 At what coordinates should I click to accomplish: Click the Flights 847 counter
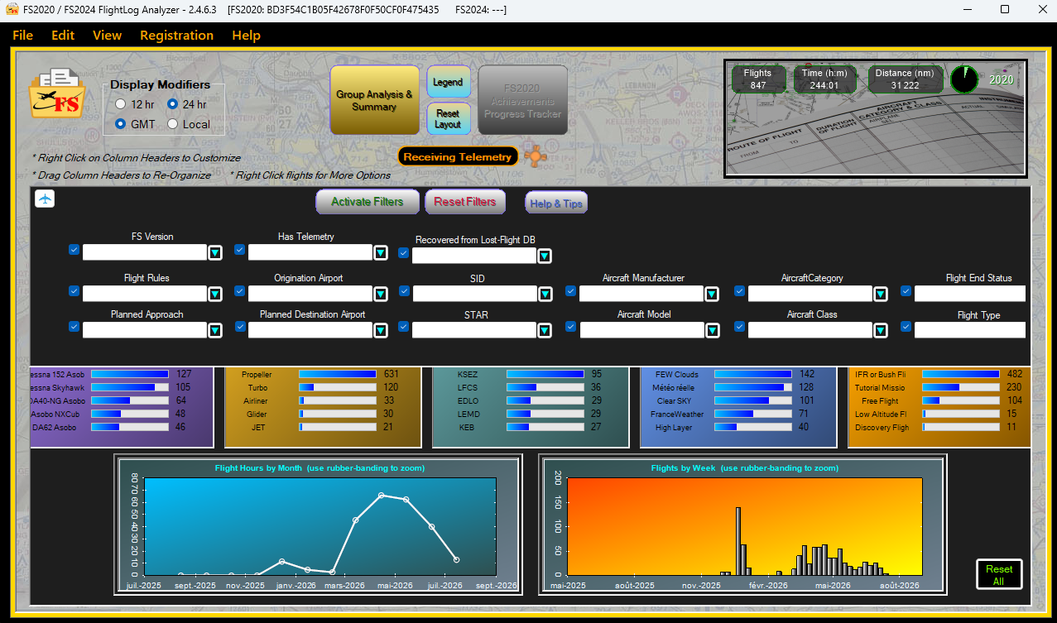(x=758, y=79)
